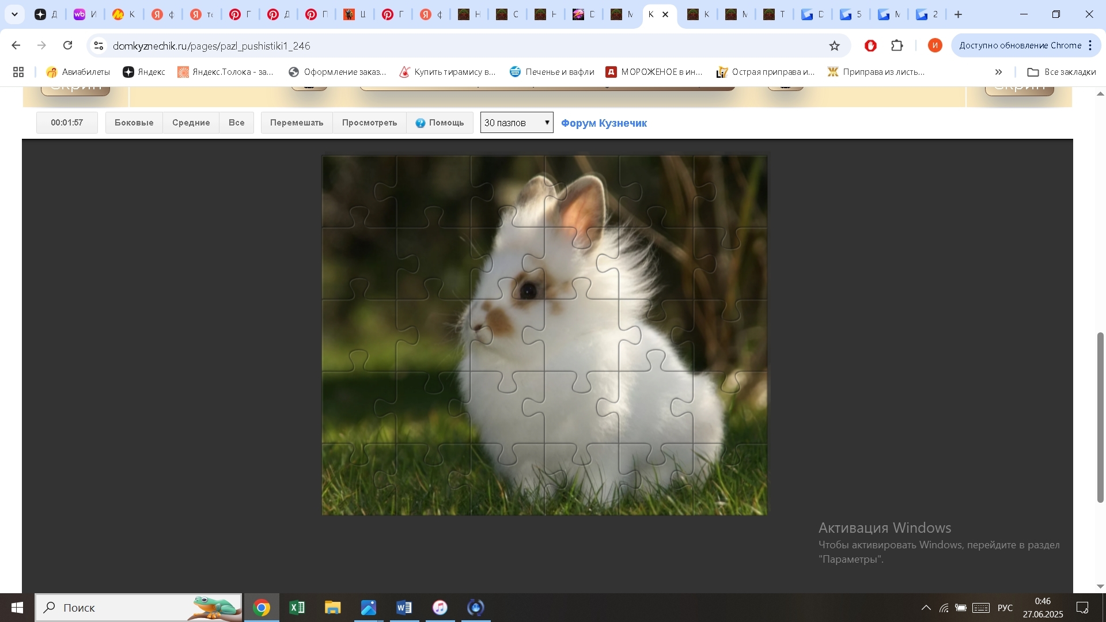Open the tab search dropdown
Image resolution: width=1106 pixels, height=622 pixels.
[14, 14]
